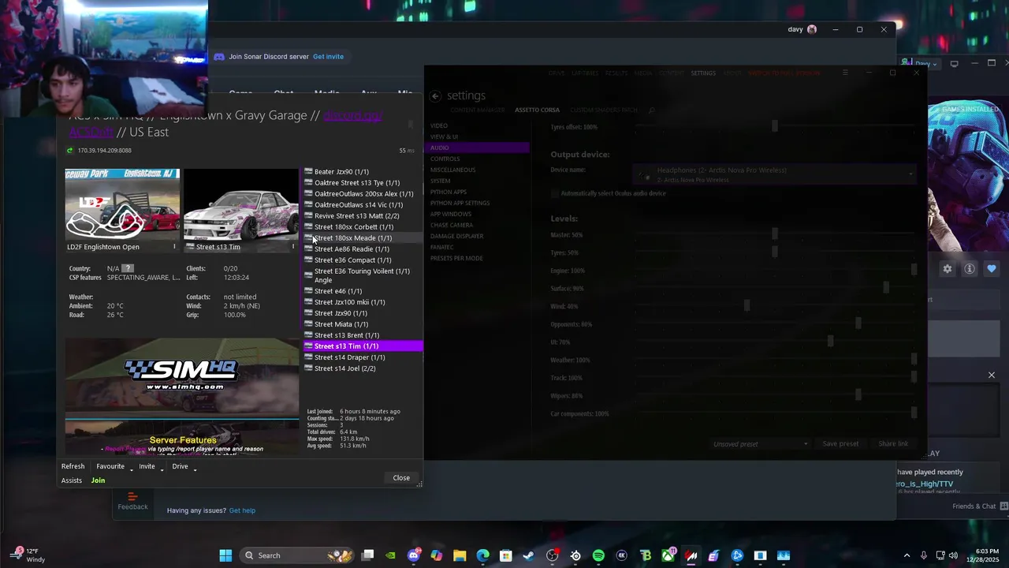Show hidden system tray icons

pyautogui.click(x=907, y=555)
